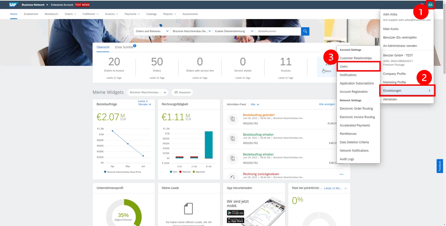Open the Catalogs tab
This screenshot has height=226, width=446.
[151, 14]
